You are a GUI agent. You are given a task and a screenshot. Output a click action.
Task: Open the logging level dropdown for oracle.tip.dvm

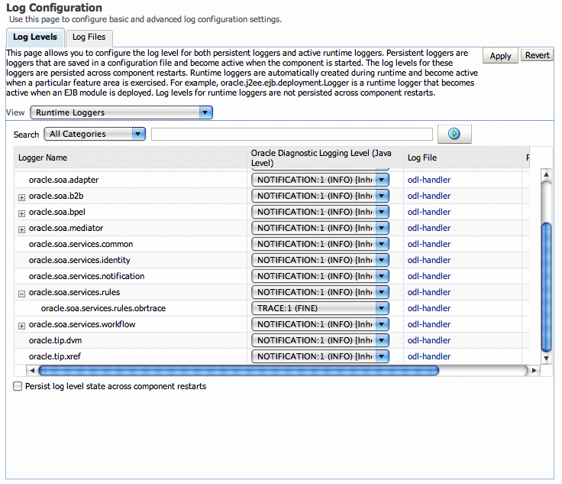(x=320, y=340)
